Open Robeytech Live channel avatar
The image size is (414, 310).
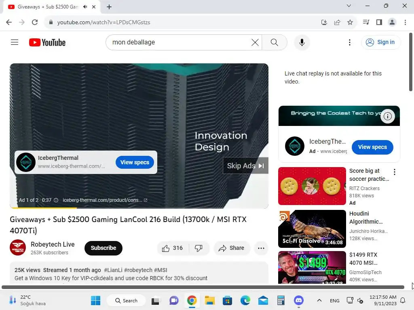tap(18, 247)
